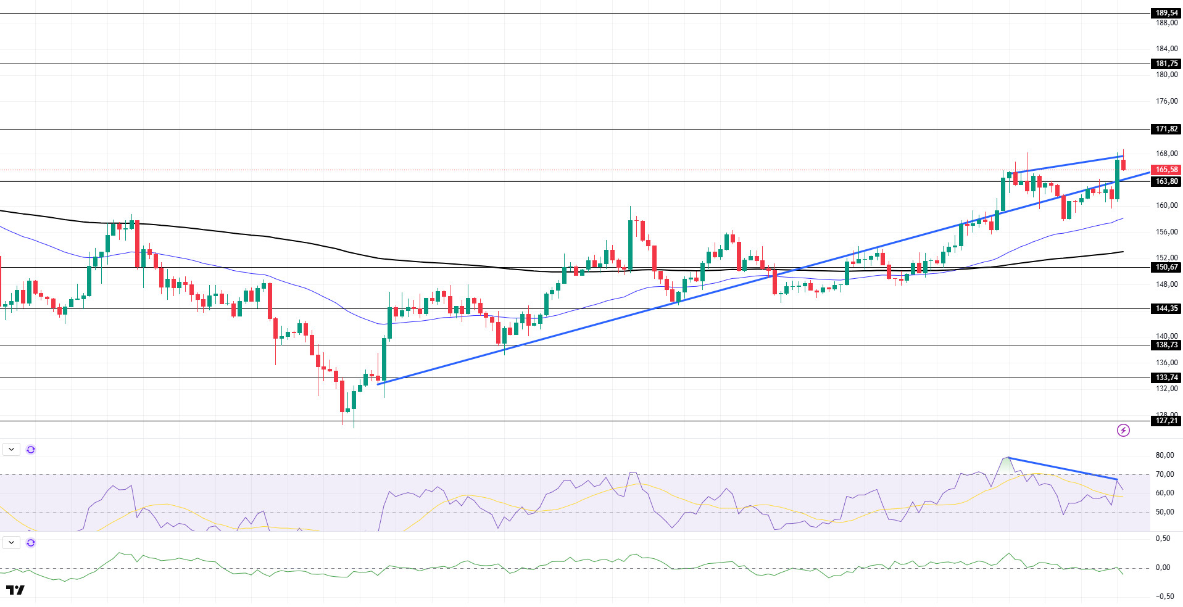This screenshot has height=607, width=1183.
Task: Collapse the bottom oscillator pane with its chevron
Action: pos(12,543)
